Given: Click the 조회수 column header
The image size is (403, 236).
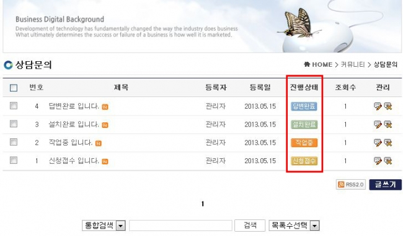Looking at the screenshot, I should [345, 88].
